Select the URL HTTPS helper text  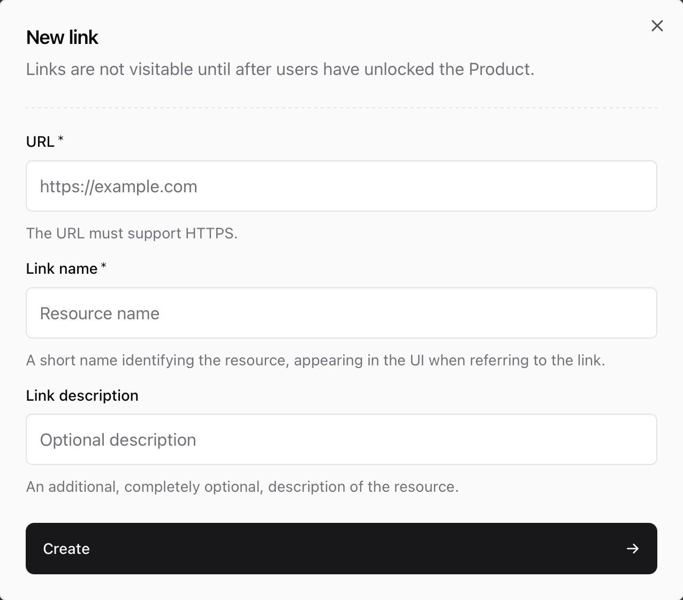pyautogui.click(x=132, y=233)
